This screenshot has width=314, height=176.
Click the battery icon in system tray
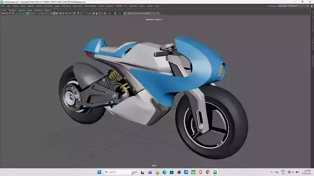click(297, 172)
